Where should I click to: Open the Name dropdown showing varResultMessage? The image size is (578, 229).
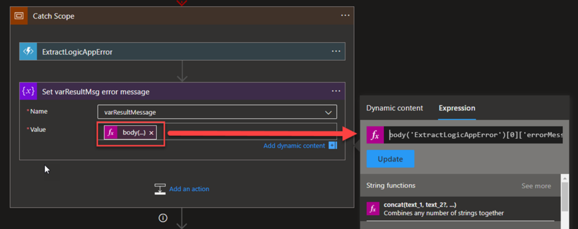tap(217, 112)
